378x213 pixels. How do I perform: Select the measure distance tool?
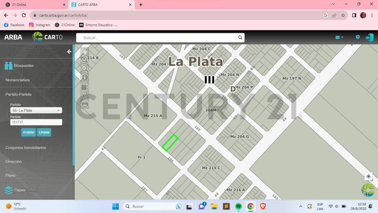(x=84, y=95)
